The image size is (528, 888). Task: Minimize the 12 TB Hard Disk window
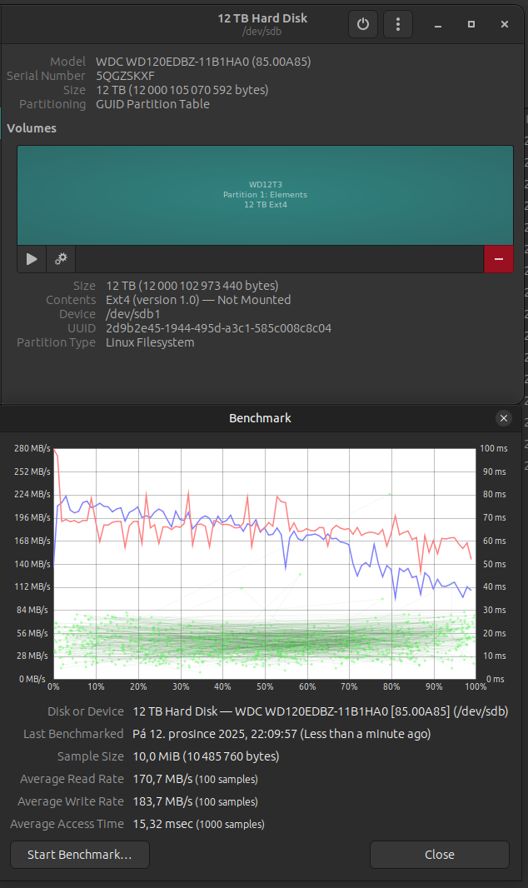tap(438, 25)
